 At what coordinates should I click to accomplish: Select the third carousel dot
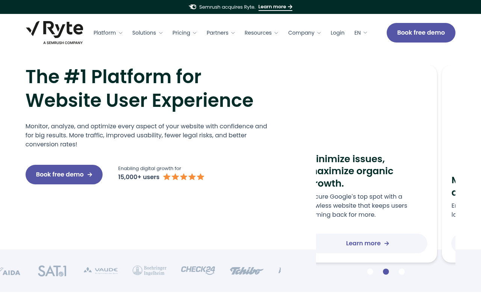click(402, 272)
